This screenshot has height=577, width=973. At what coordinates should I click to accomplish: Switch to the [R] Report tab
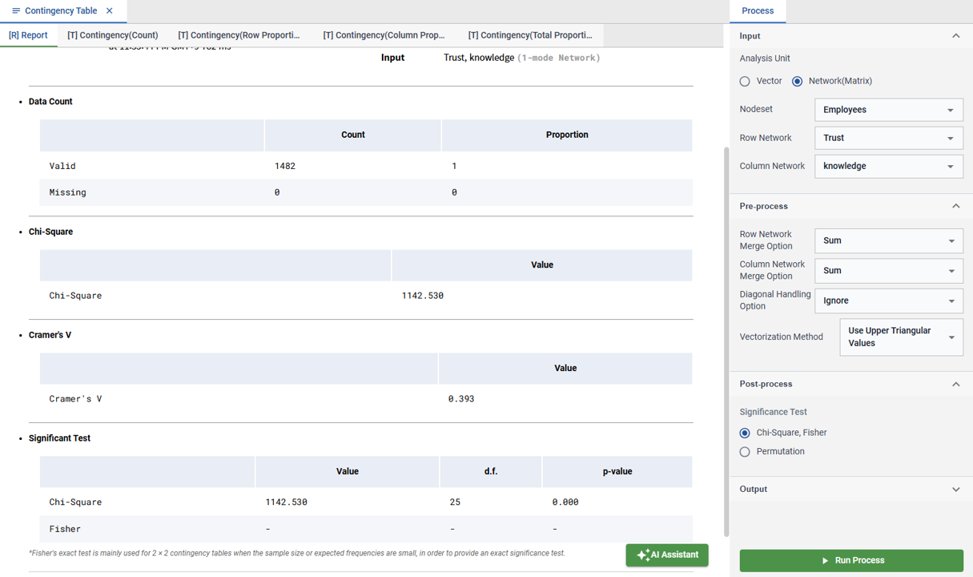(28, 35)
